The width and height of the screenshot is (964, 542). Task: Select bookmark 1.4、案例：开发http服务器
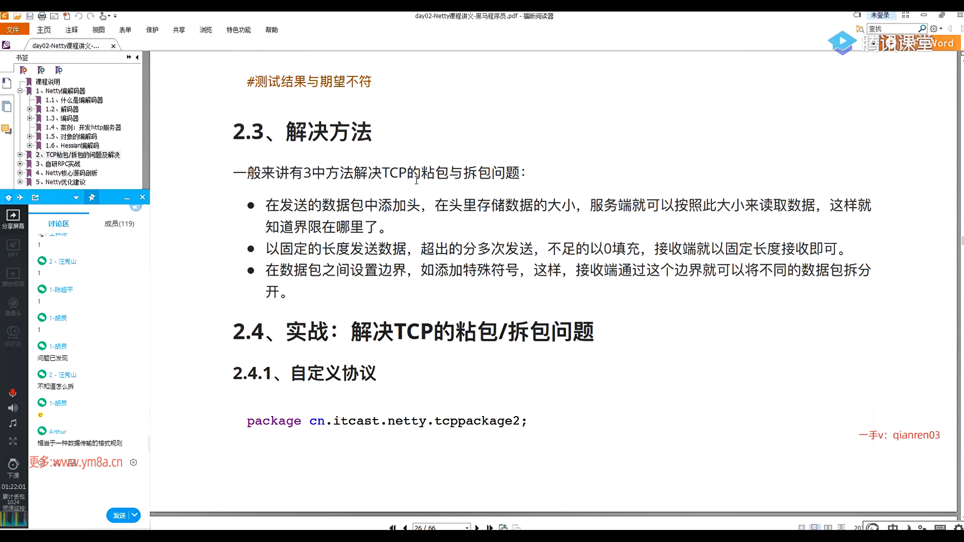(83, 127)
